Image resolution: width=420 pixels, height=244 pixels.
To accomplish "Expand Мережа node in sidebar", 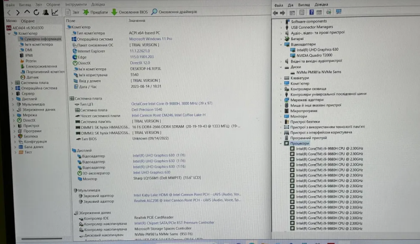I will tap(14, 115).
